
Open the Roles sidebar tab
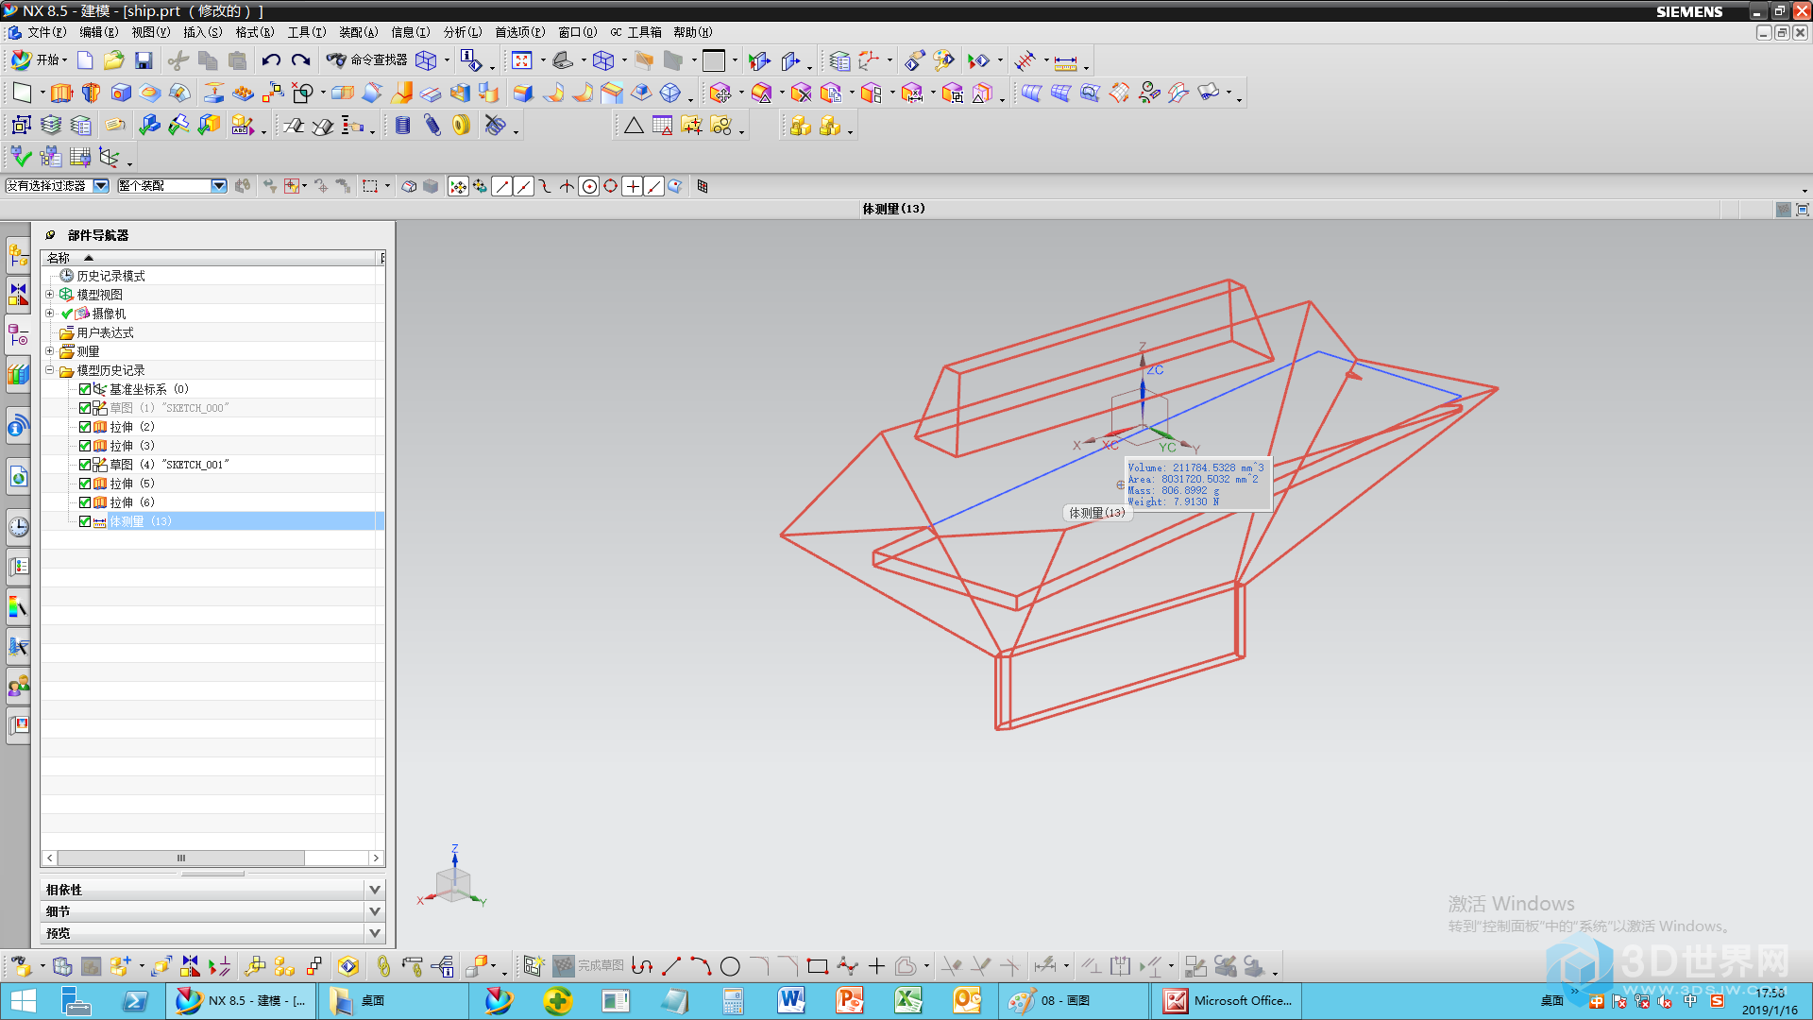click(x=18, y=687)
